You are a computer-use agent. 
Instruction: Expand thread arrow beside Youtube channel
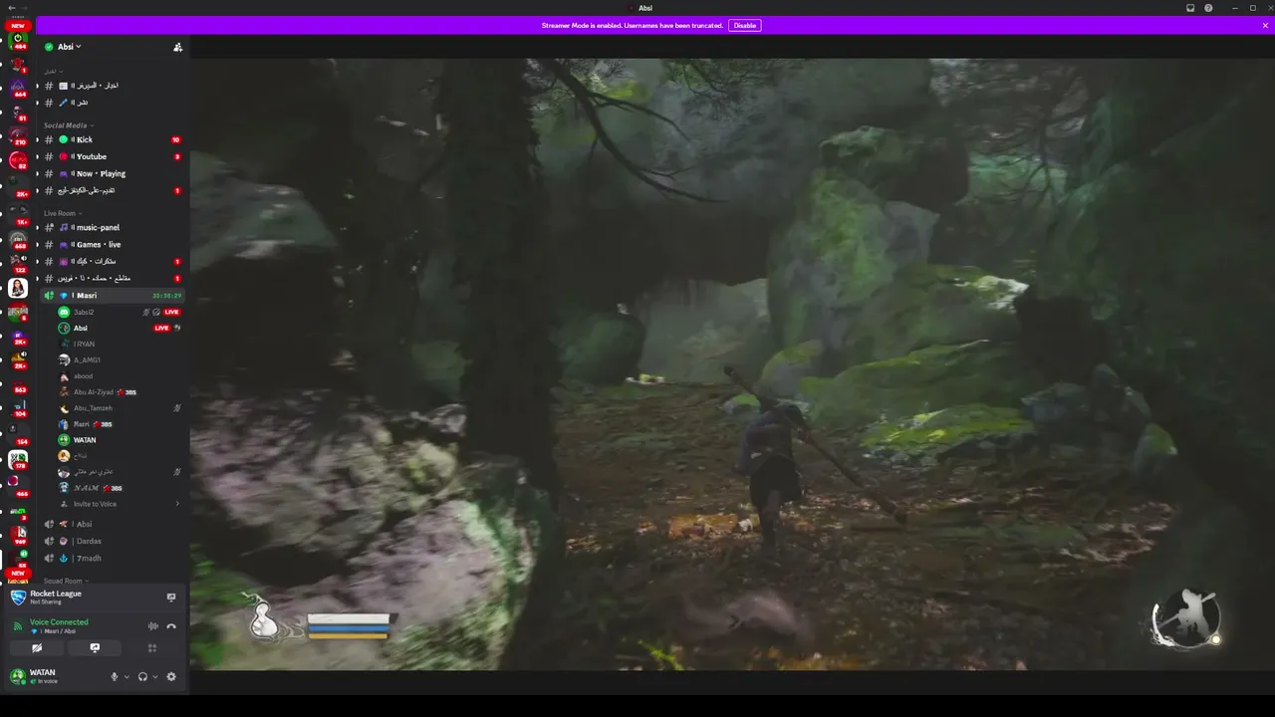(37, 156)
